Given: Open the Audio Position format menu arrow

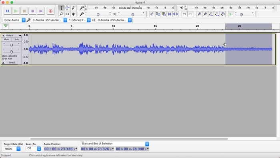Looking at the screenshot, I should 76,149.
